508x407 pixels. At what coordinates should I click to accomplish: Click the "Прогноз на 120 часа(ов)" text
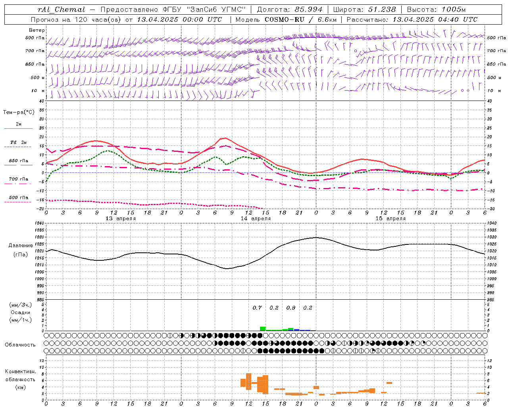point(76,19)
